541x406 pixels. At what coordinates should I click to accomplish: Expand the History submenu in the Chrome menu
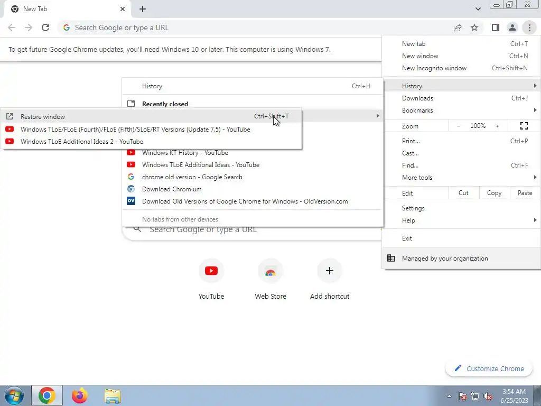[x=461, y=86]
